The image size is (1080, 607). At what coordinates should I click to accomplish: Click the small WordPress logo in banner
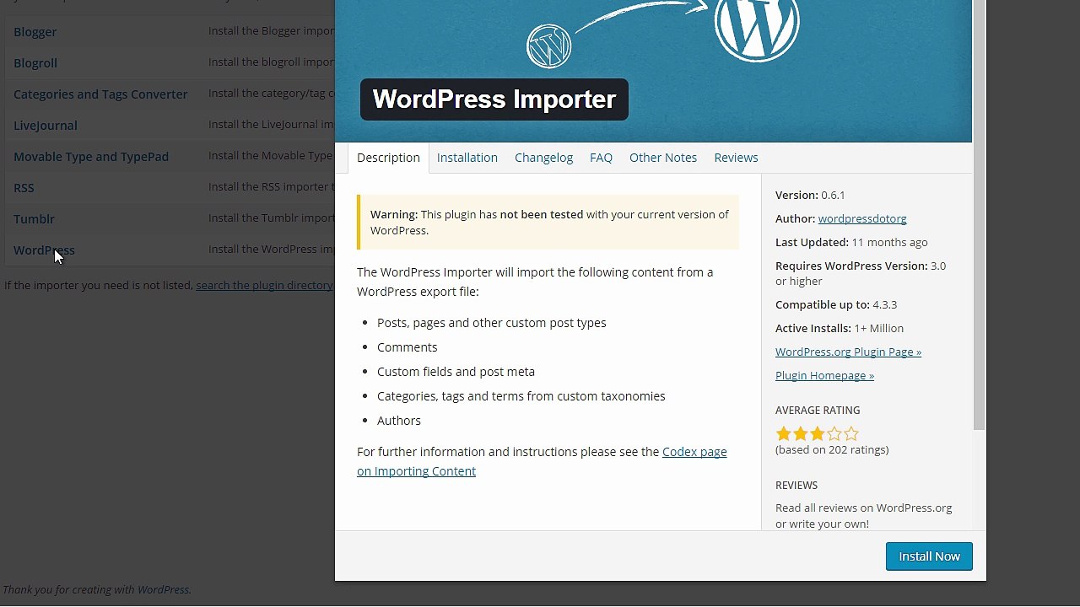pos(549,46)
